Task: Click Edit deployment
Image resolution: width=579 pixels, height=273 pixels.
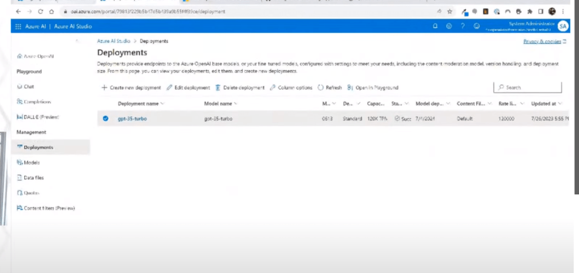Action: [188, 88]
